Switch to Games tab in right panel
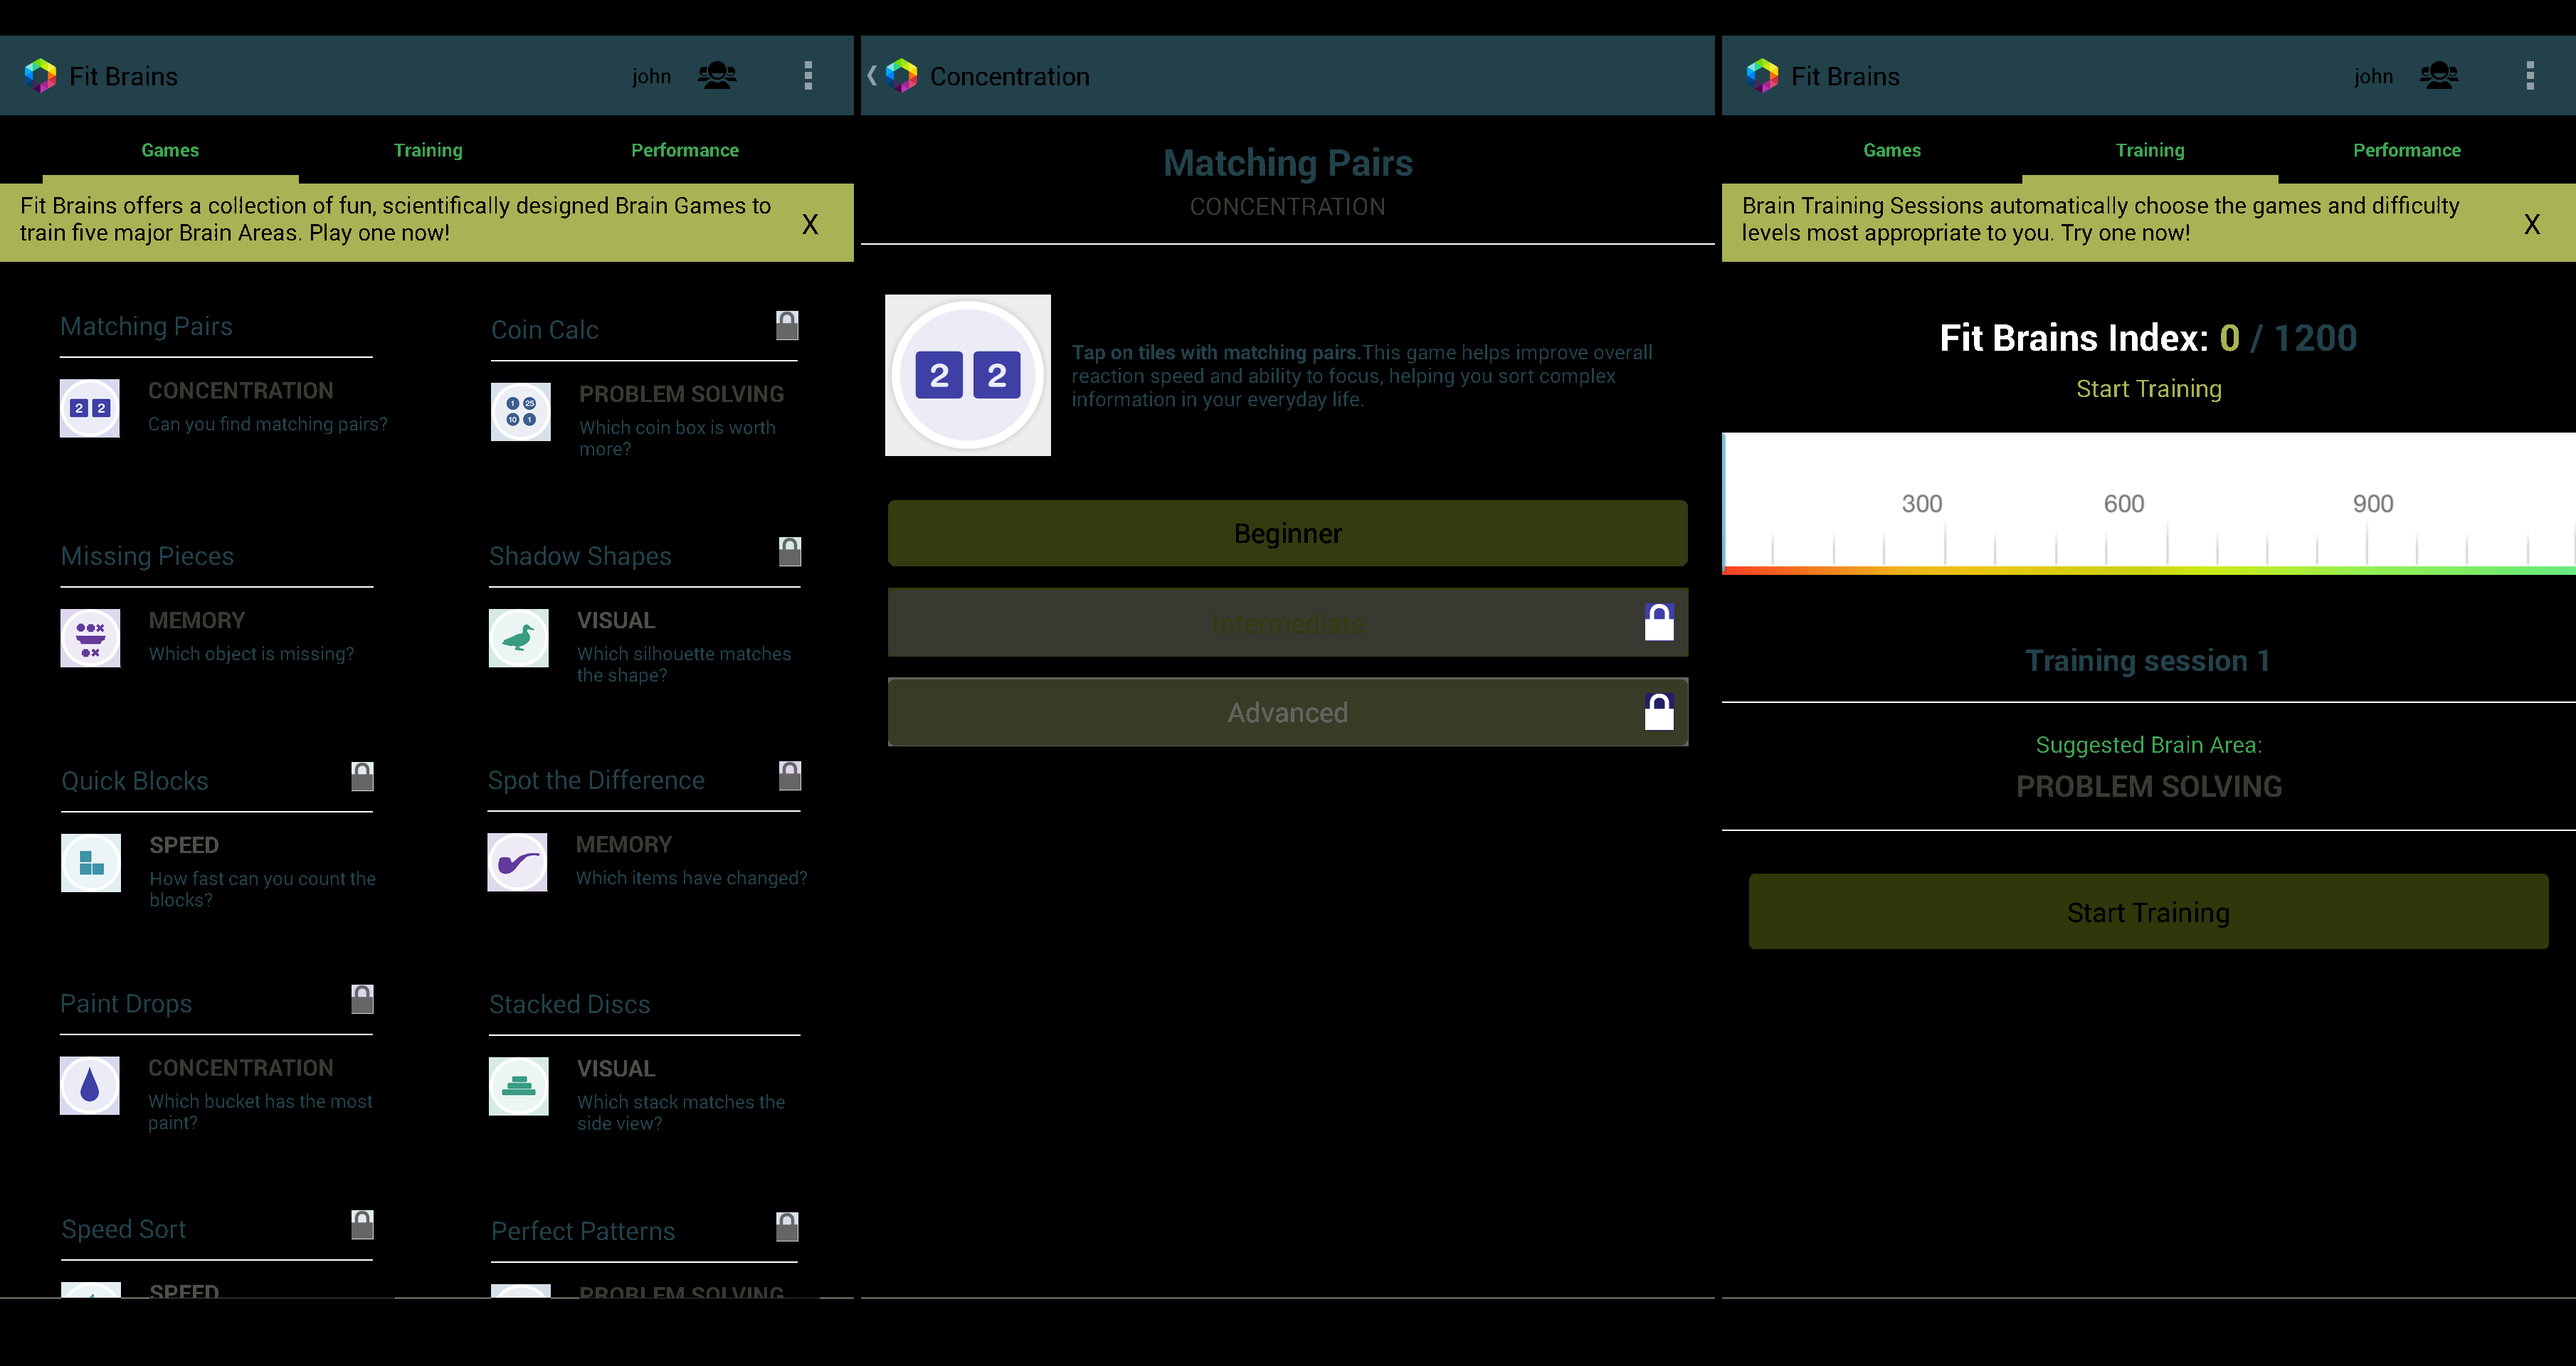 [1892, 150]
